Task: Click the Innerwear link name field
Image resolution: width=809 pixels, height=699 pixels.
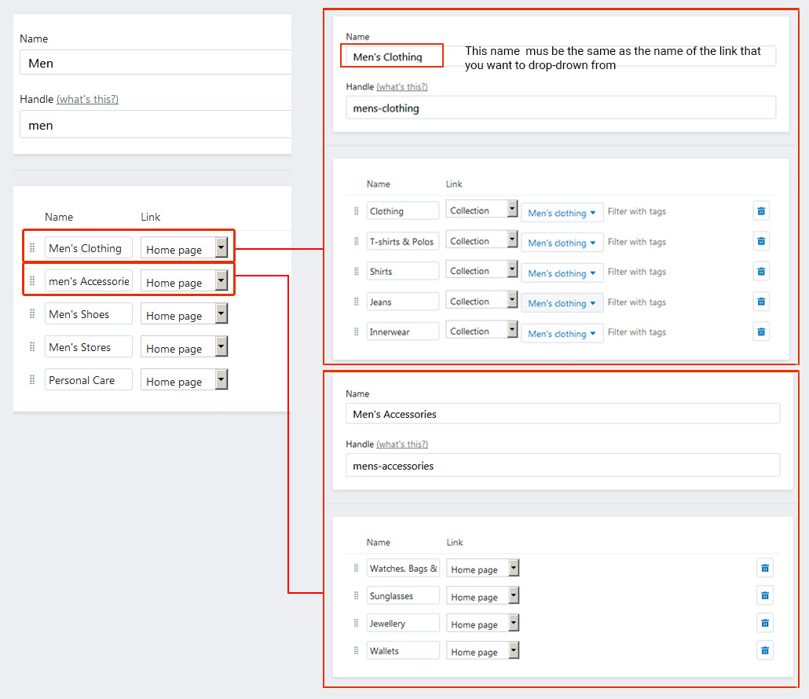Action: tap(403, 332)
